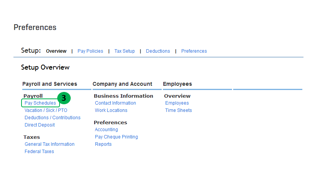320x170 pixels.
Task: Open Accounting preferences link
Action: (x=106, y=130)
